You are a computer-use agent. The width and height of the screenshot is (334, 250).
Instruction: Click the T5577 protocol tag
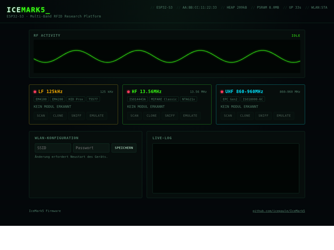93,99
